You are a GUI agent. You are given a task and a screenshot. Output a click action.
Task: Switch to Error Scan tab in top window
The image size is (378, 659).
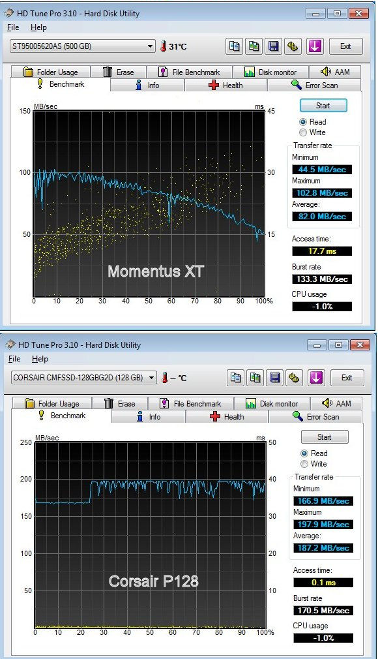pos(313,85)
